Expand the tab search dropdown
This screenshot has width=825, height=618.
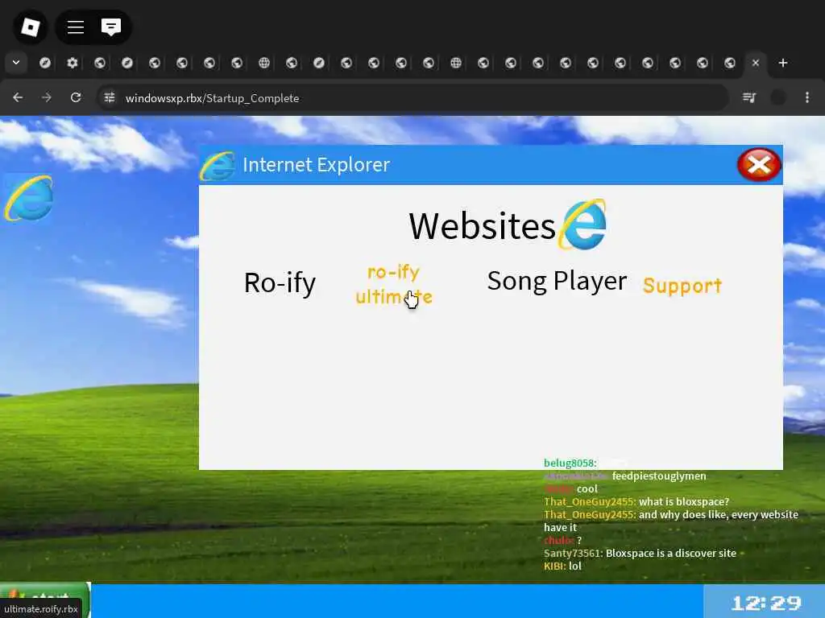[16, 63]
